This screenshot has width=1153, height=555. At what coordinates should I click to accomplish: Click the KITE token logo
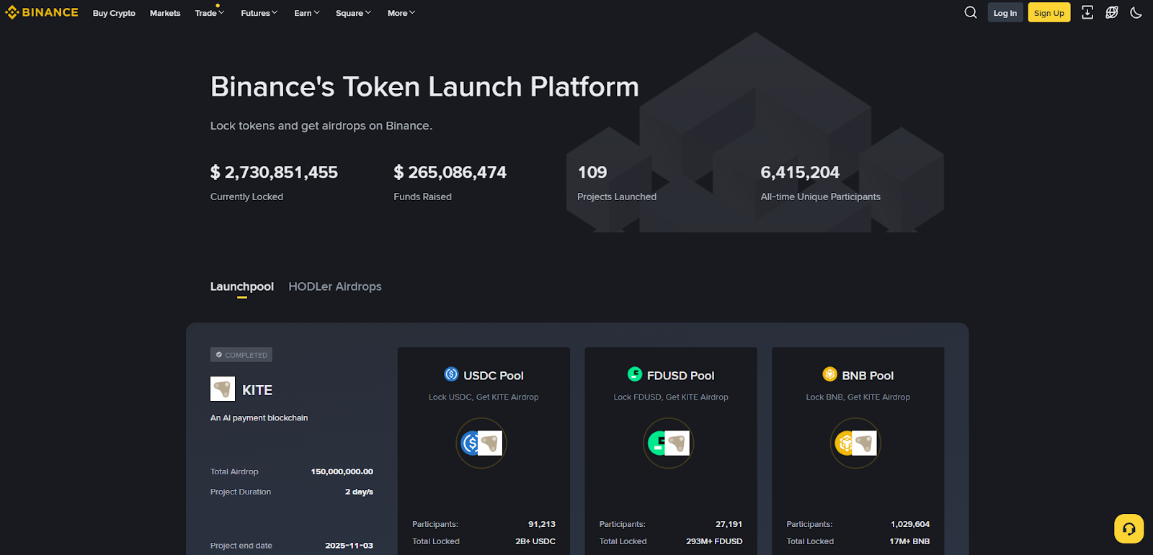(x=223, y=389)
